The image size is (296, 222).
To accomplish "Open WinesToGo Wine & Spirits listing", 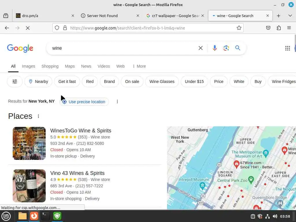I will pyautogui.click(x=81, y=131).
